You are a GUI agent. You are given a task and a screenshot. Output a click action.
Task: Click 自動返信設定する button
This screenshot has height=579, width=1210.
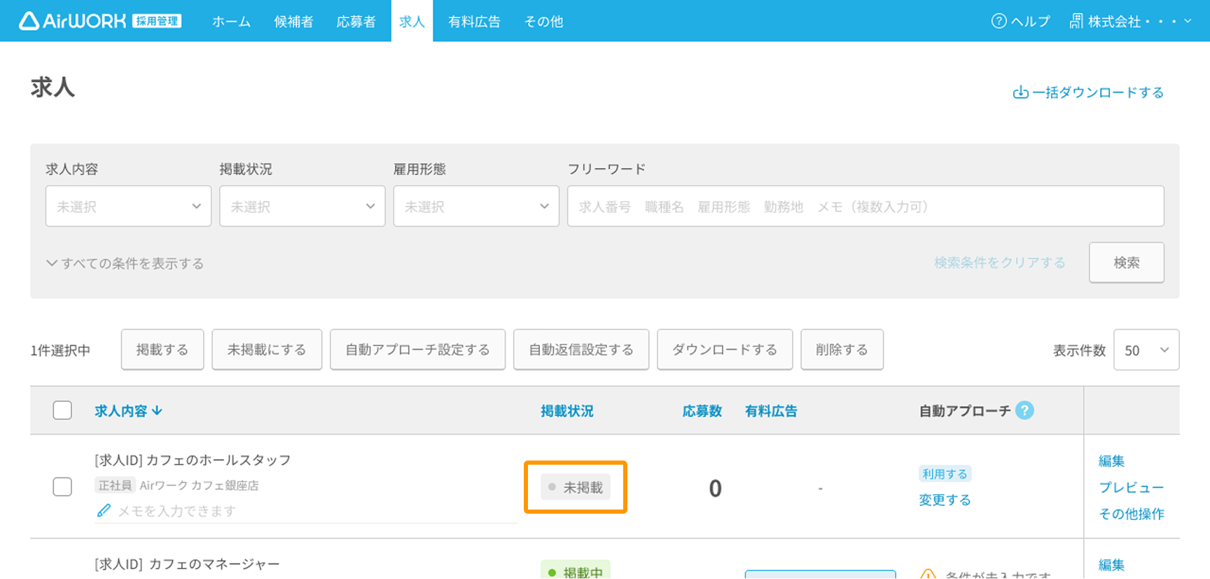(x=581, y=349)
